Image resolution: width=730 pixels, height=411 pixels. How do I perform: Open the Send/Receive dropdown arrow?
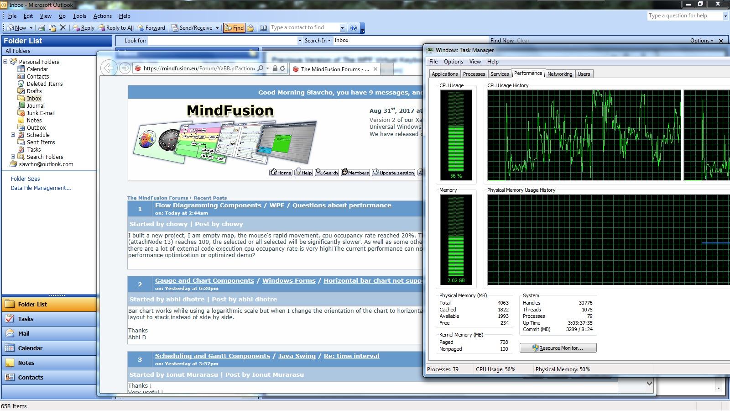pyautogui.click(x=217, y=28)
